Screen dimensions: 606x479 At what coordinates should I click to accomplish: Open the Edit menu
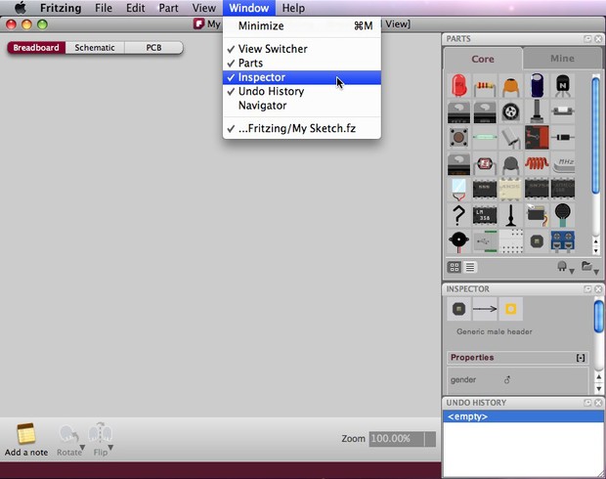pyautogui.click(x=135, y=8)
